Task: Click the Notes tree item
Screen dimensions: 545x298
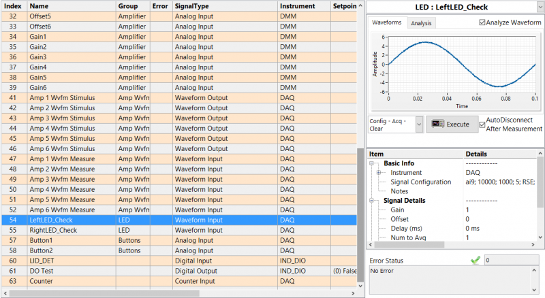Action: [x=399, y=191]
